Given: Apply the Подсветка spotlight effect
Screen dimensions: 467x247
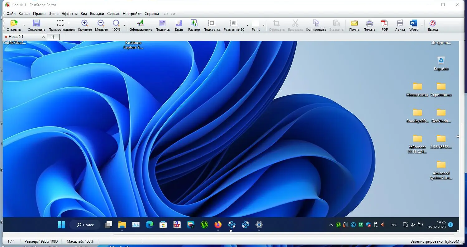Looking at the screenshot, I should 212,23.
